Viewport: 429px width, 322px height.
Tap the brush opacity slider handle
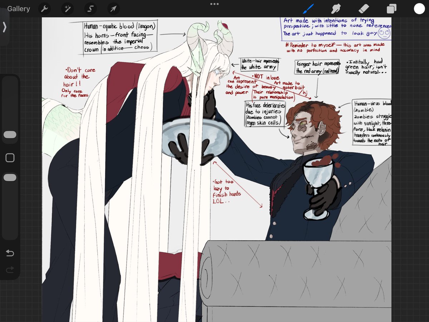pos(10,177)
